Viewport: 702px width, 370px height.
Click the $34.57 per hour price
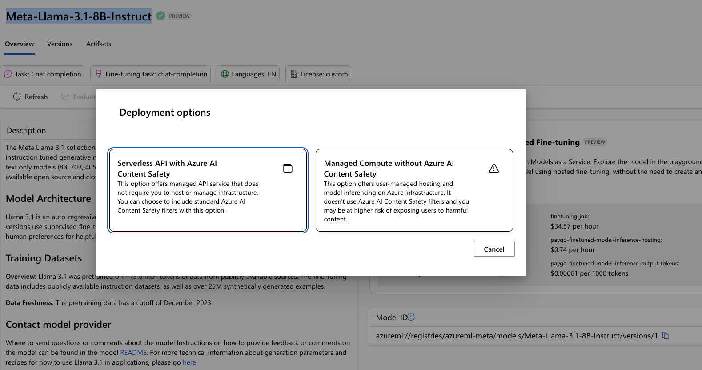(x=574, y=226)
